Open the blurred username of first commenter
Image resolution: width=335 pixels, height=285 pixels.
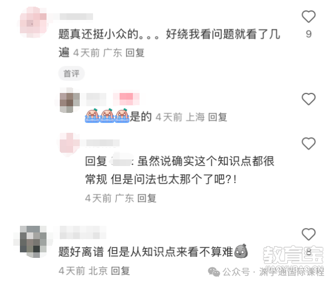coord(76,17)
